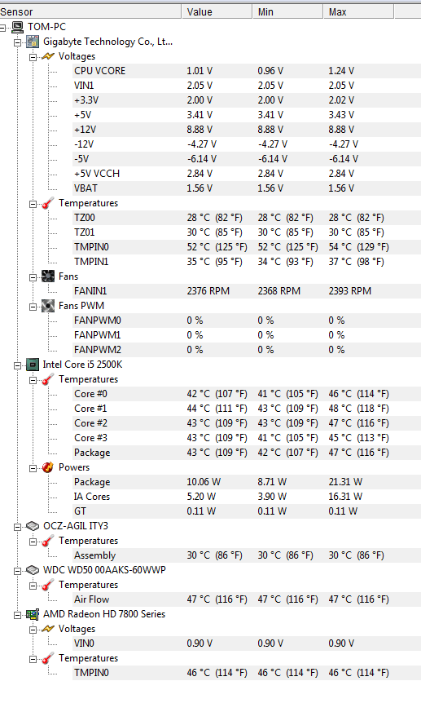Screen dimensions: 421x712
Task: Select the Core #1 temperature row
Action: click(247, 409)
